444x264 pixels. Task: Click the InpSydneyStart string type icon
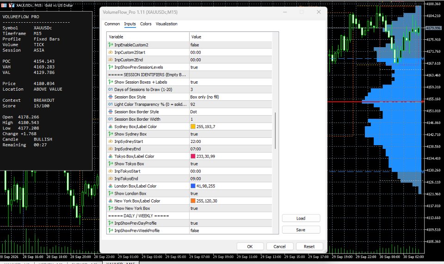111,141
